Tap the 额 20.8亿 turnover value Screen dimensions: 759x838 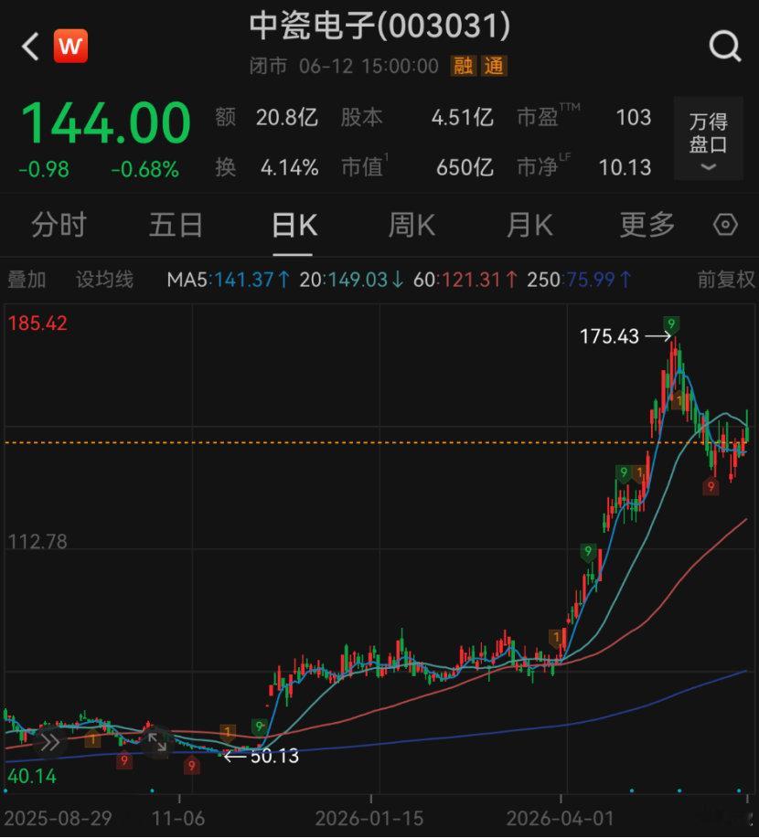click(287, 117)
